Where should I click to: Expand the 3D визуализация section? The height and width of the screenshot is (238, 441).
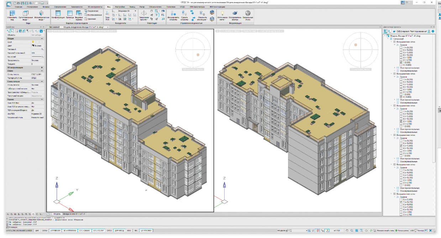pos(42,67)
